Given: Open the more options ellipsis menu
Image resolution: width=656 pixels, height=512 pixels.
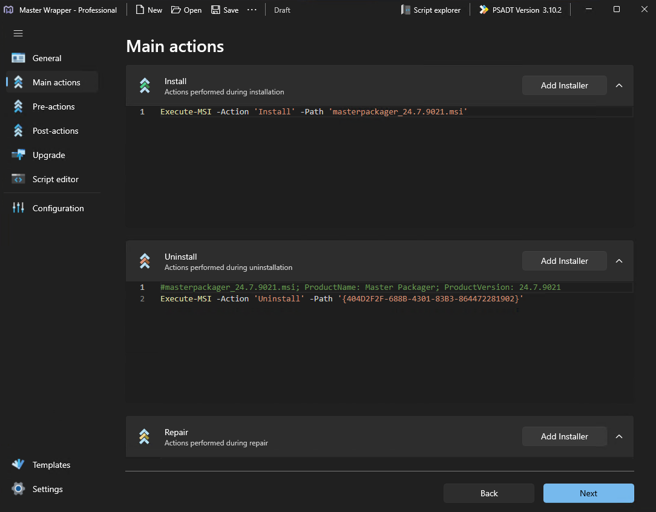Looking at the screenshot, I should point(252,10).
